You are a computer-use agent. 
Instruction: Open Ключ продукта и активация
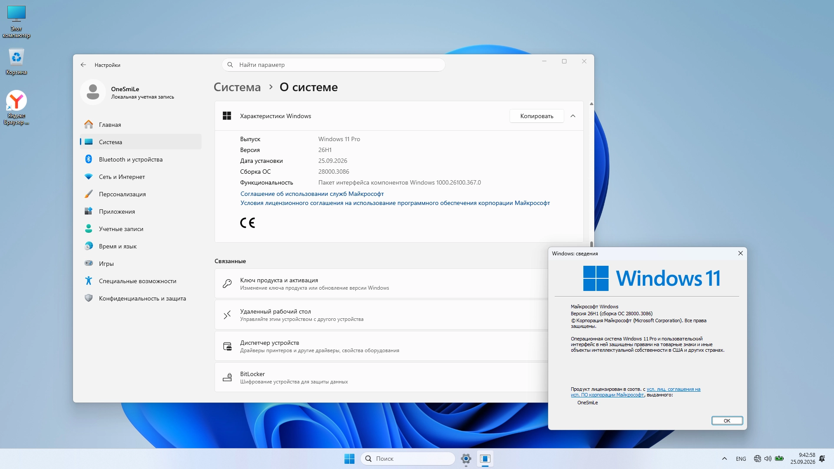381,284
